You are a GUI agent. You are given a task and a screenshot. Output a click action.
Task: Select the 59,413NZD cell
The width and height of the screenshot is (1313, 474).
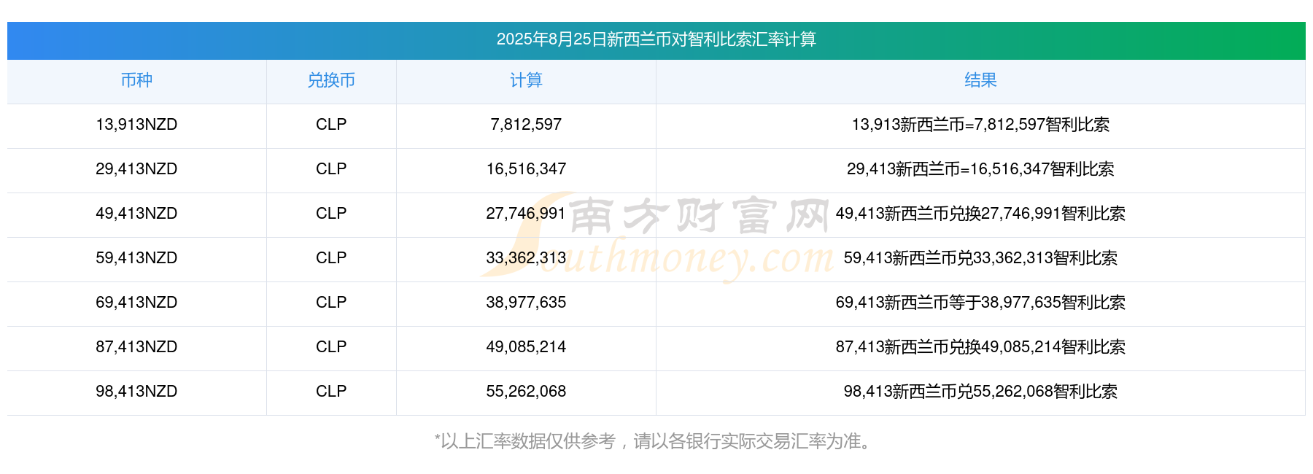(x=136, y=258)
